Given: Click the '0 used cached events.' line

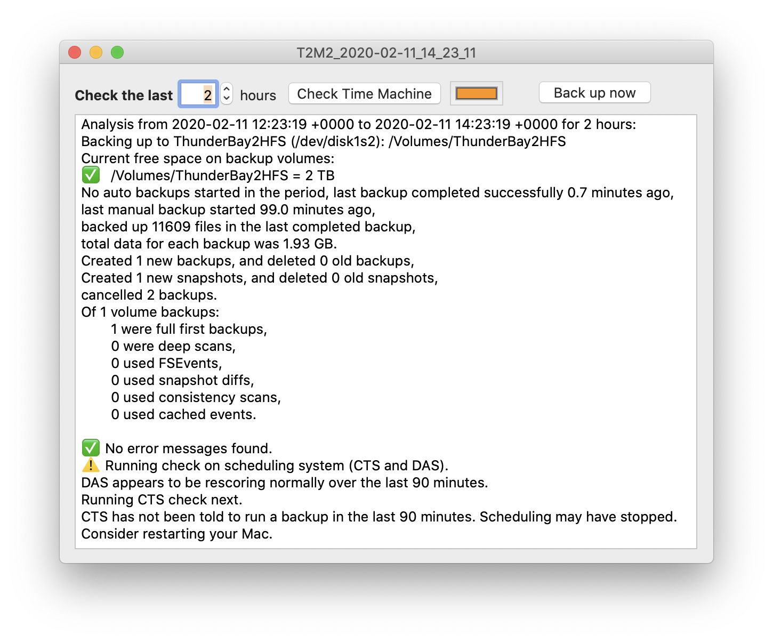Looking at the screenshot, I should (x=184, y=414).
